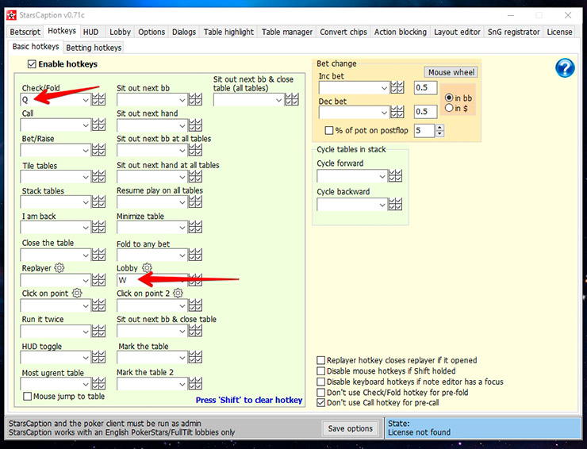Select the 'in $' radio button
The image size is (587, 449).
[450, 108]
